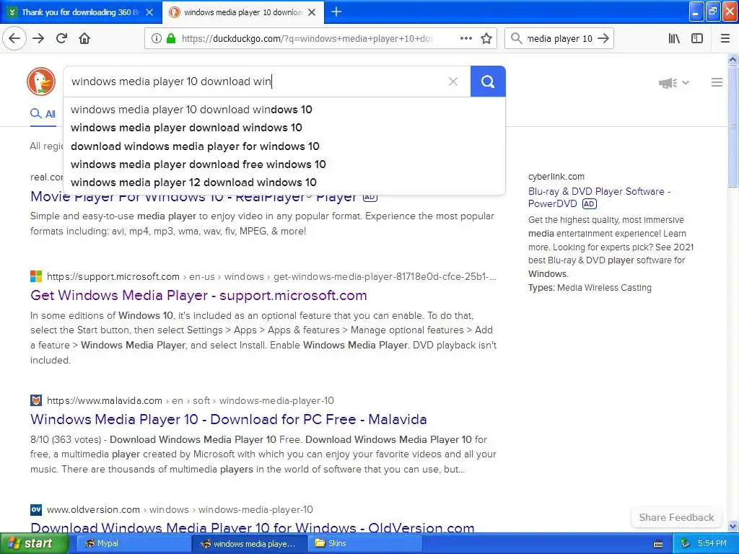Close the 360 download tab
This screenshot has width=739, height=554.
149,12
